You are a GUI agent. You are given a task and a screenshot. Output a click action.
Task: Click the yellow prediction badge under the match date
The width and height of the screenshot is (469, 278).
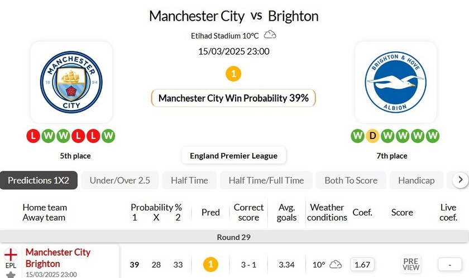[x=233, y=73]
